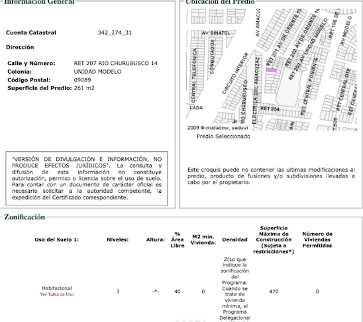Select the Altura value -*-

156,292
